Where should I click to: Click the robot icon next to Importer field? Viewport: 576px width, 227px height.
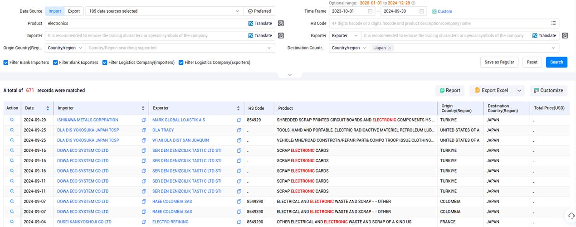[x=281, y=35]
